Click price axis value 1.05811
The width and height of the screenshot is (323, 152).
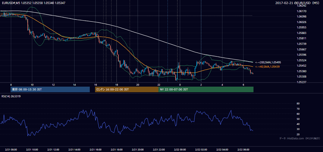(x=301, y=38)
